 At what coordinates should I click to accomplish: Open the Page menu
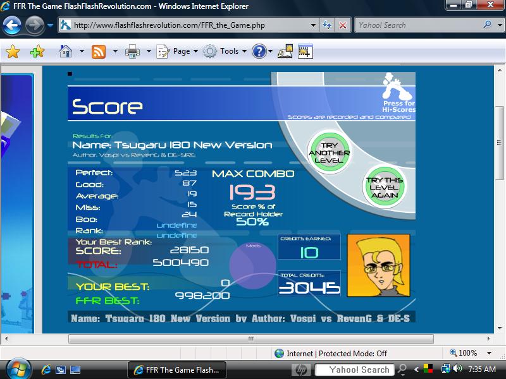tap(177, 51)
